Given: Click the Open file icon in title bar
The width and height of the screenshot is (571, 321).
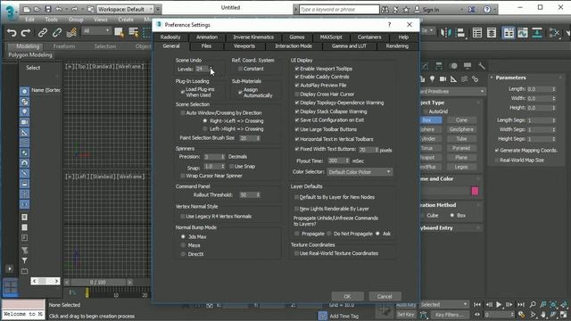Looking at the screenshot, I should (37, 9).
